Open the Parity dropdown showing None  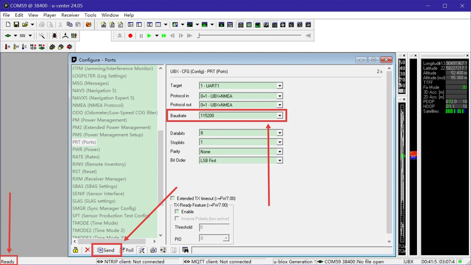click(x=280, y=152)
